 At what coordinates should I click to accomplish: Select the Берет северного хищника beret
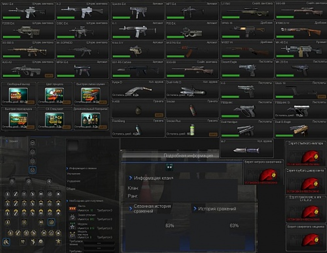[x=306, y=237]
